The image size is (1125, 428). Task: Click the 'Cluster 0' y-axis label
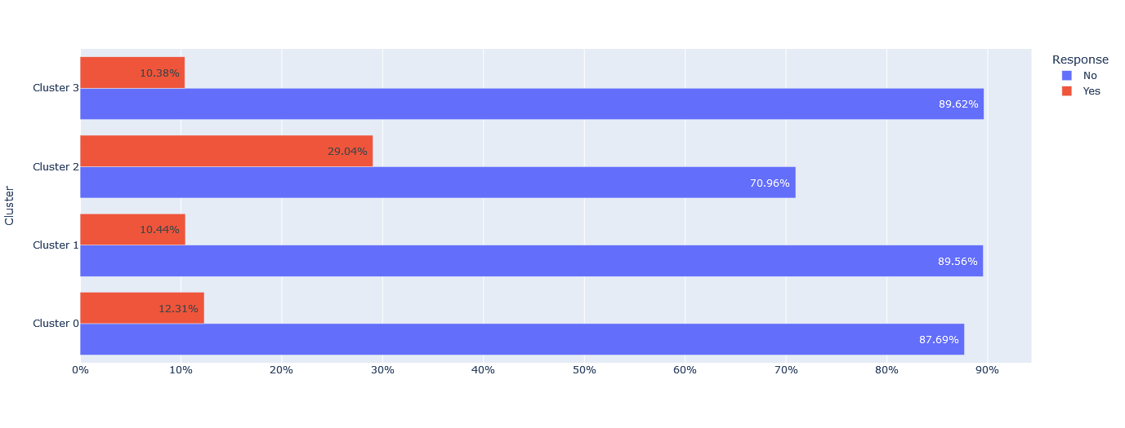[56, 323]
